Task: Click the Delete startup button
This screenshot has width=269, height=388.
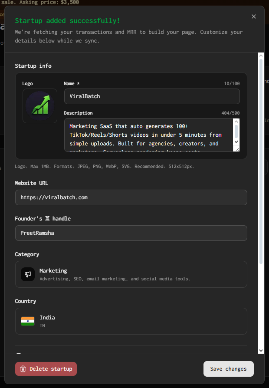Action: [x=46, y=369]
